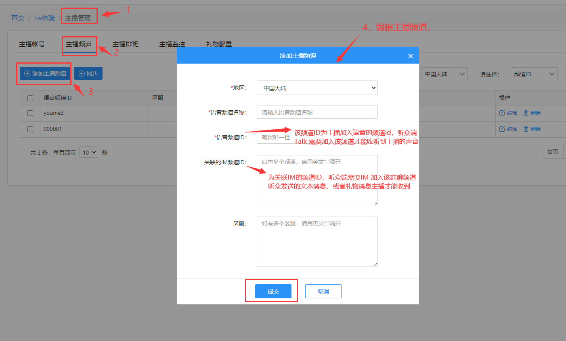The height and width of the screenshot is (341, 566).
Task: Switch to 主播排班 tab
Action: tap(126, 44)
